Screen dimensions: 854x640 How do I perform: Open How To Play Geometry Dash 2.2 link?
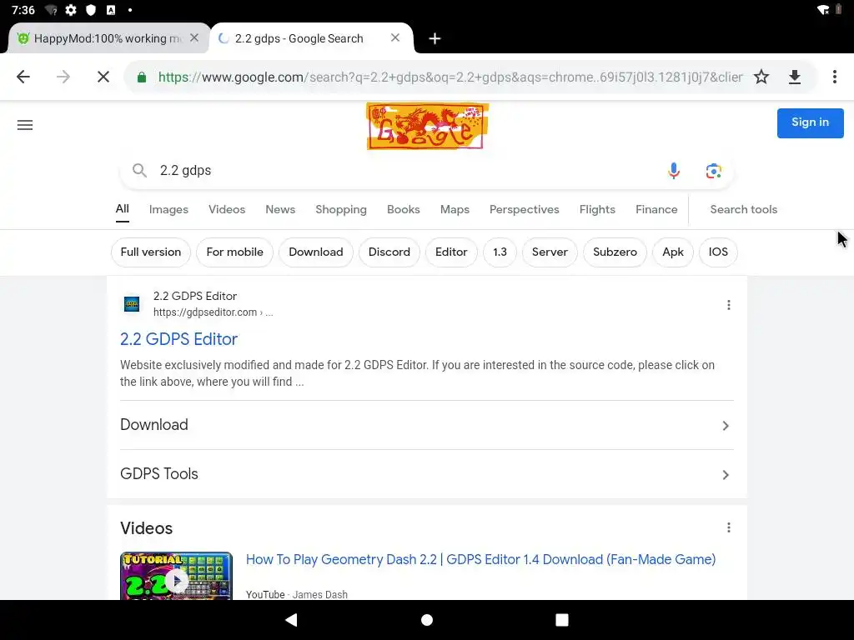pos(480,559)
